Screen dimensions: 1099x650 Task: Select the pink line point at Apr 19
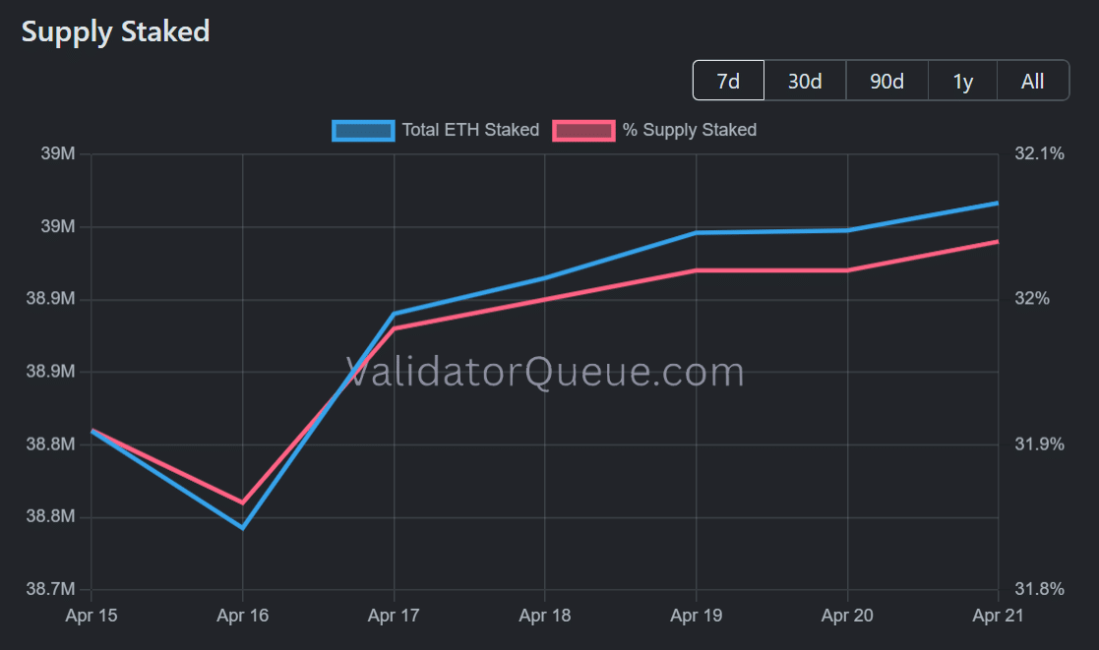697,270
